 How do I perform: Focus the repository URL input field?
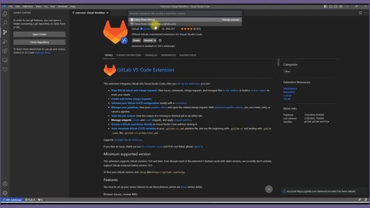[x=185, y=14]
